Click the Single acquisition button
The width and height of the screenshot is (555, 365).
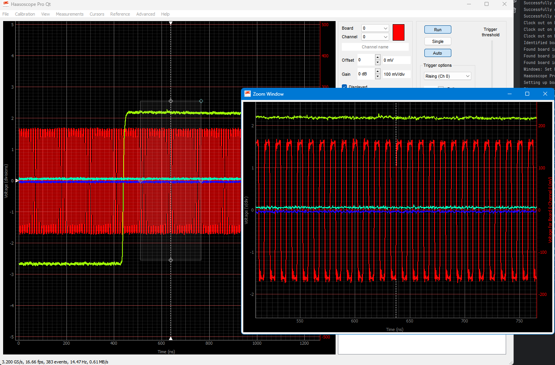[438, 41]
